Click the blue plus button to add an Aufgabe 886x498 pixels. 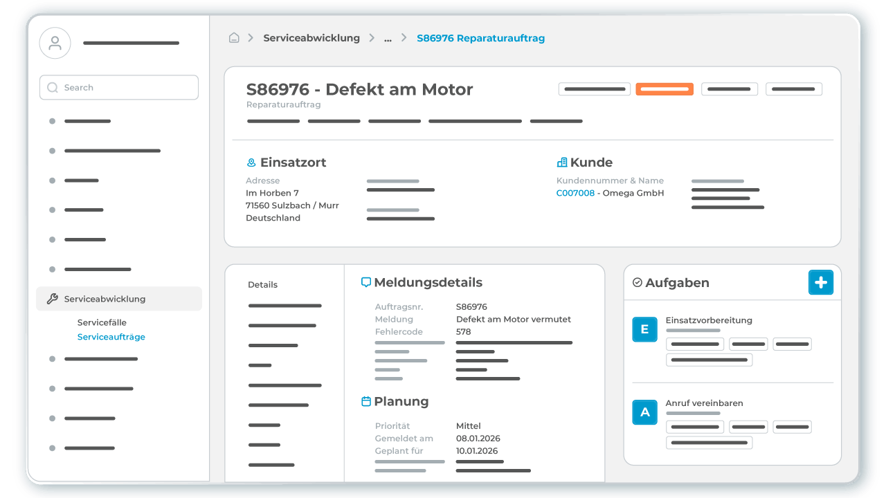click(821, 282)
